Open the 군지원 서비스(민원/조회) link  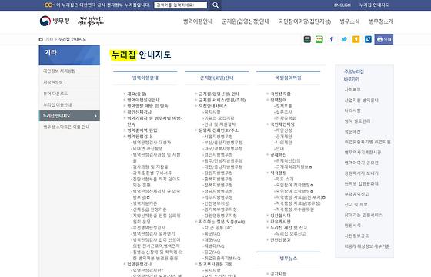pos(222,100)
